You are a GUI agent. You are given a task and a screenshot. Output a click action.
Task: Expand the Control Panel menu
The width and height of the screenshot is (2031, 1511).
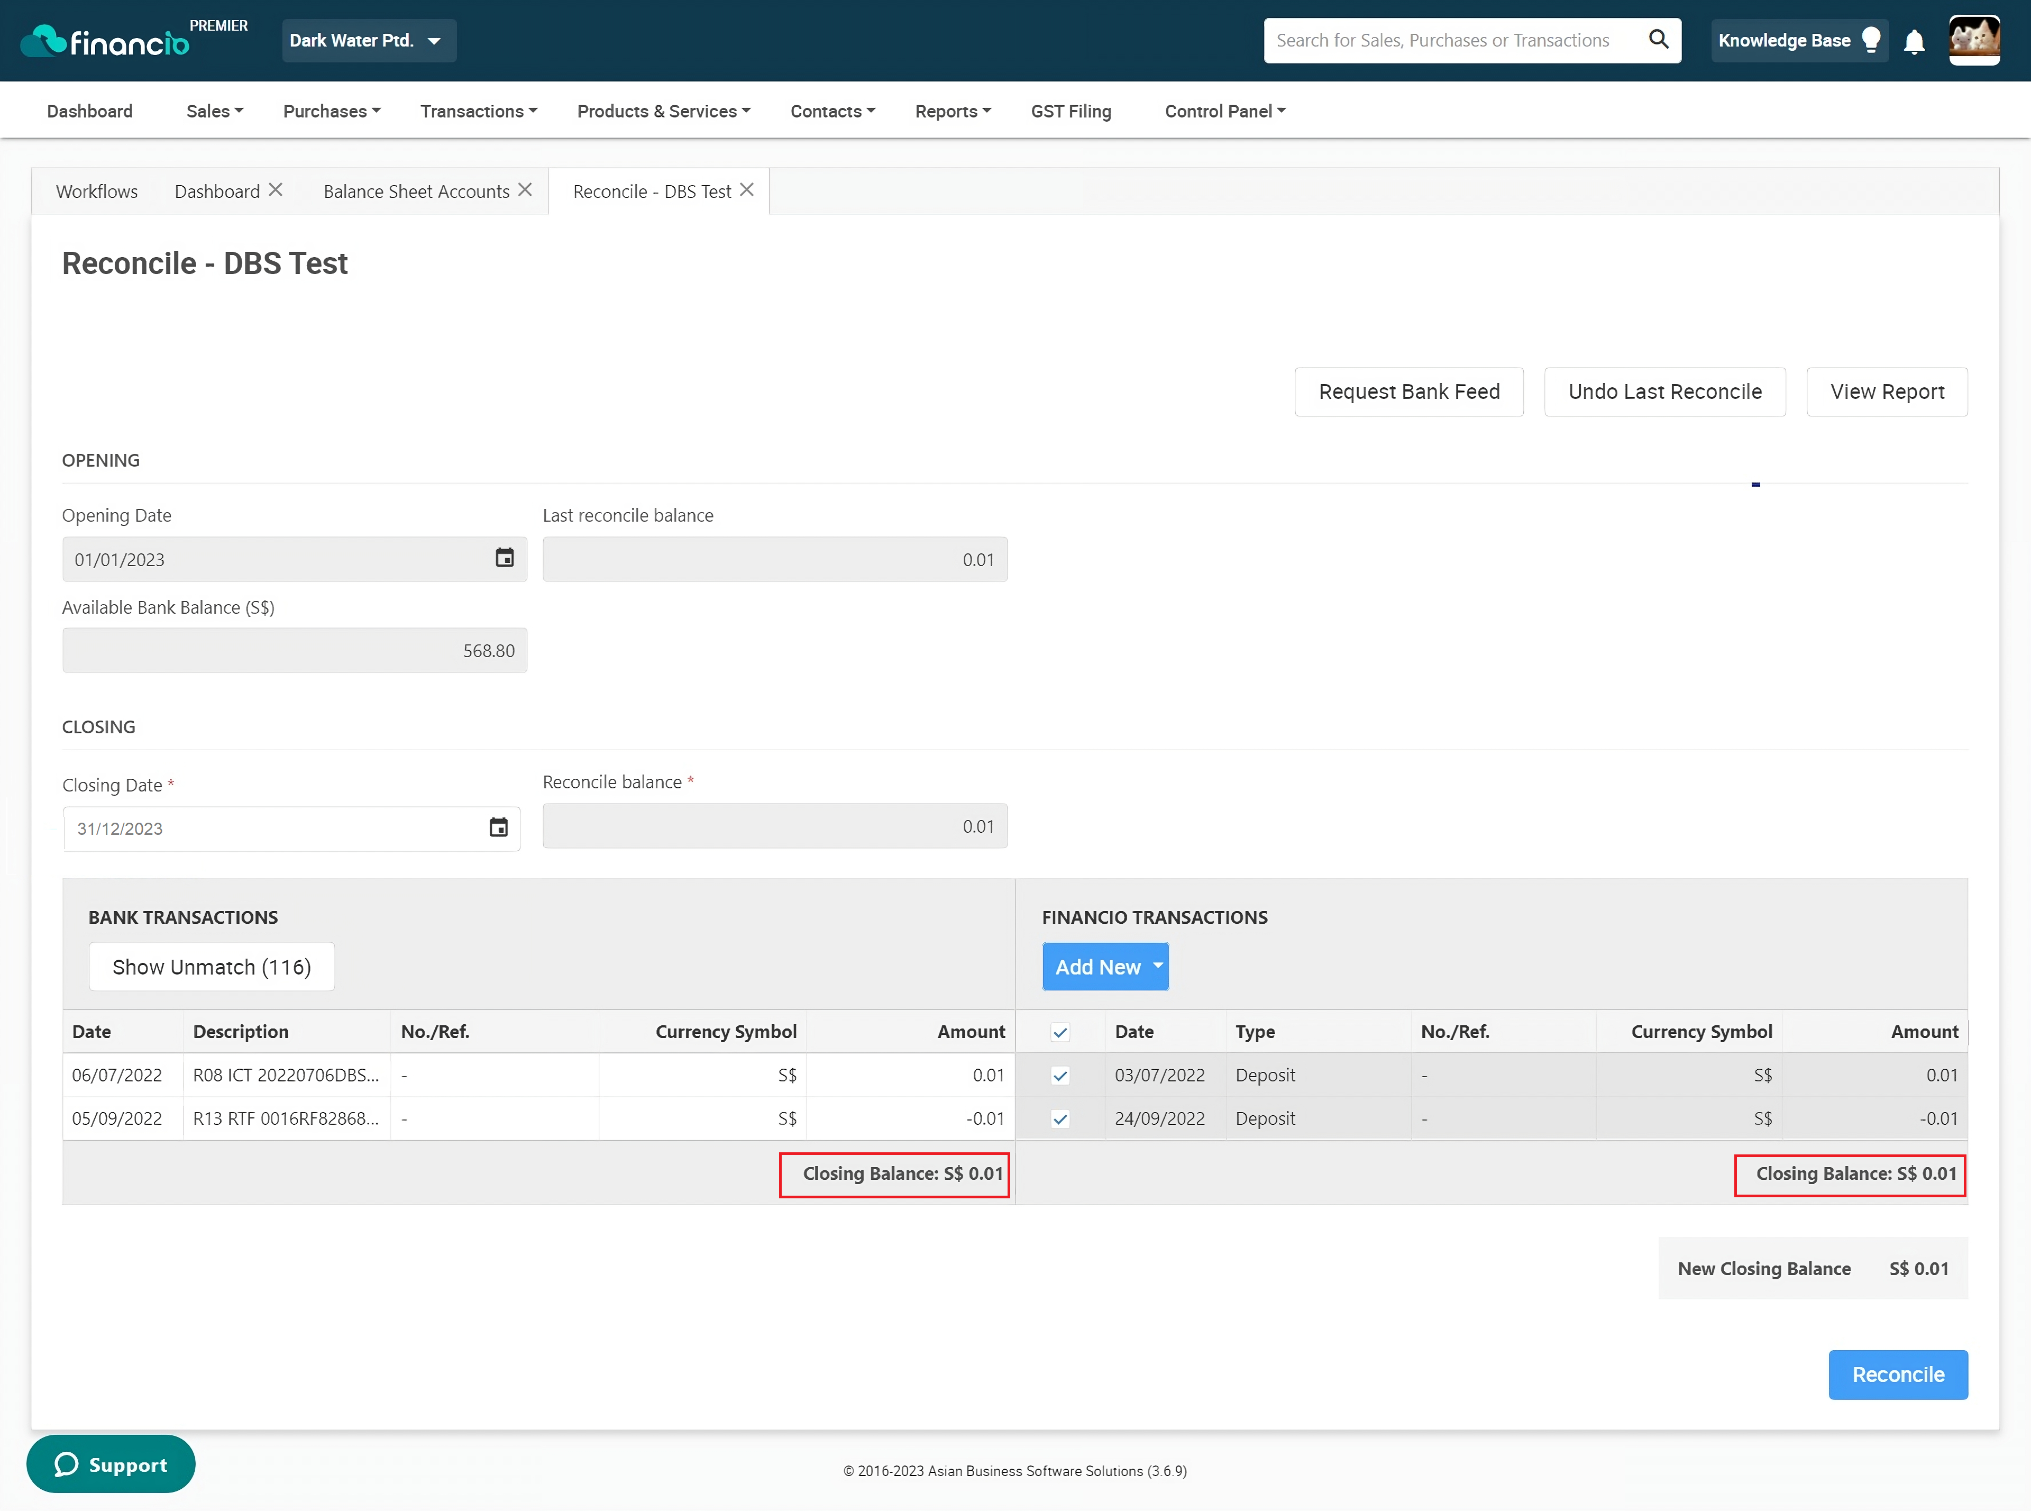click(1225, 111)
